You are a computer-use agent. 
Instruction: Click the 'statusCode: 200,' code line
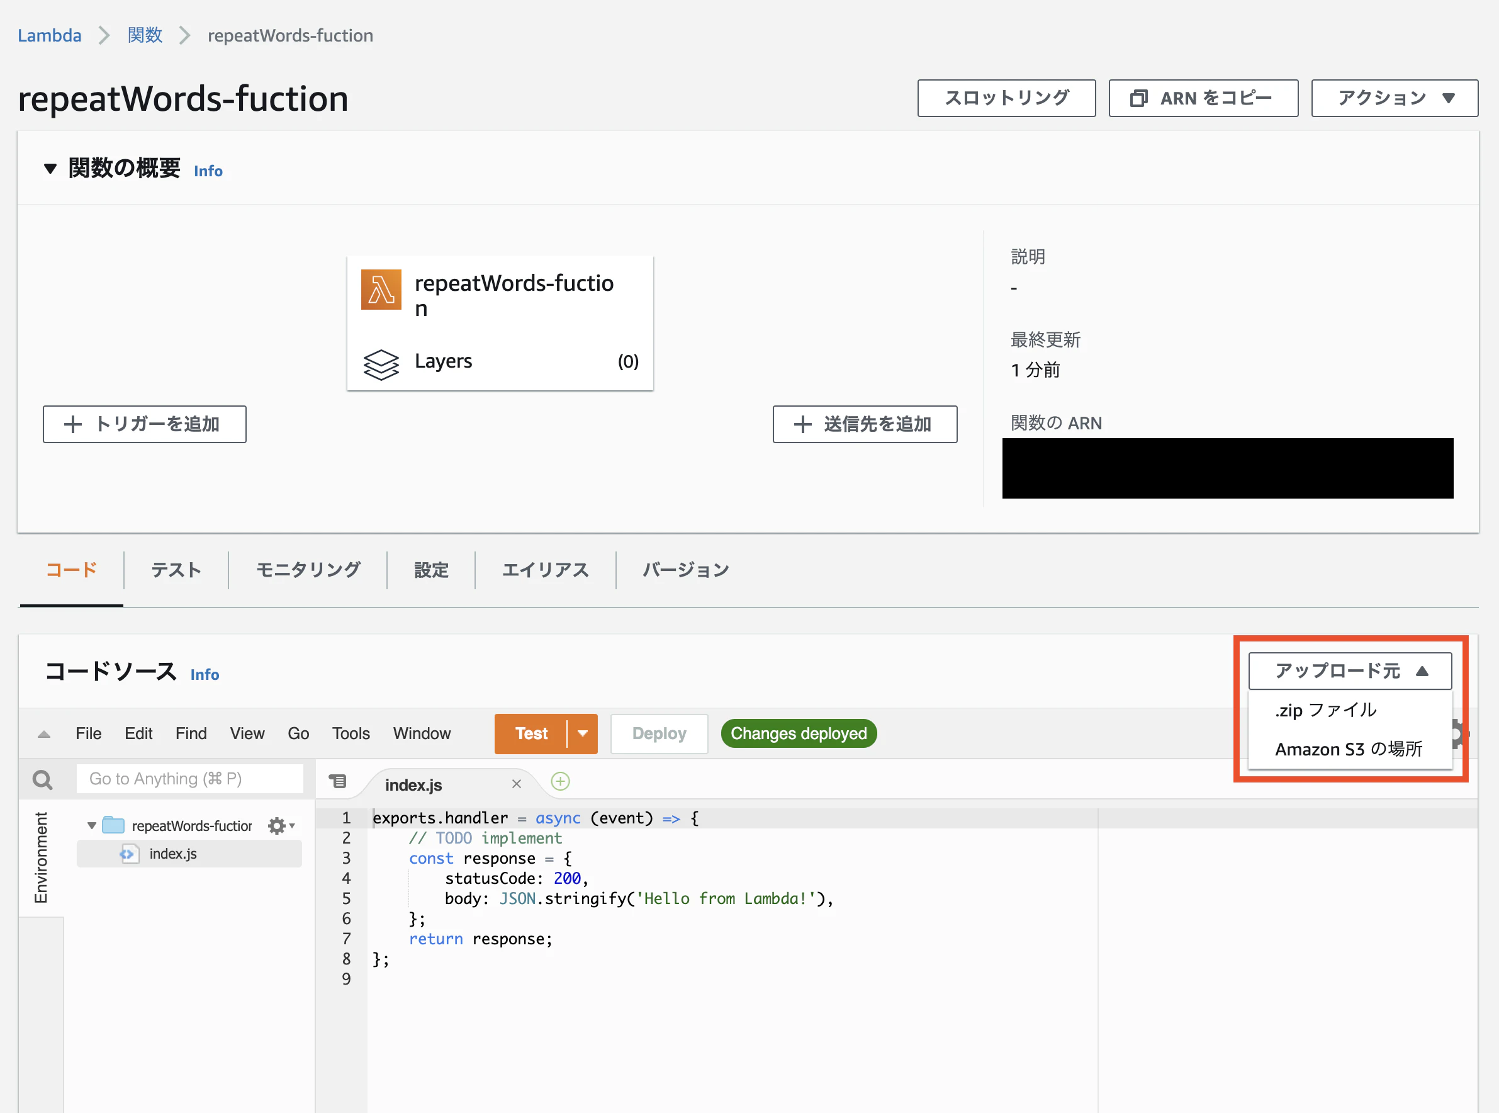pos(517,879)
